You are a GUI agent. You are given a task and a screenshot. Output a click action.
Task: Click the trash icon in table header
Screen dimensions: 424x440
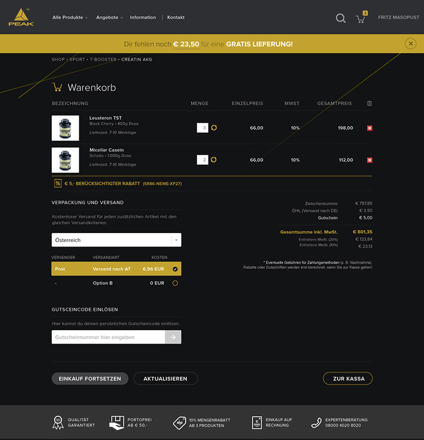point(369,103)
